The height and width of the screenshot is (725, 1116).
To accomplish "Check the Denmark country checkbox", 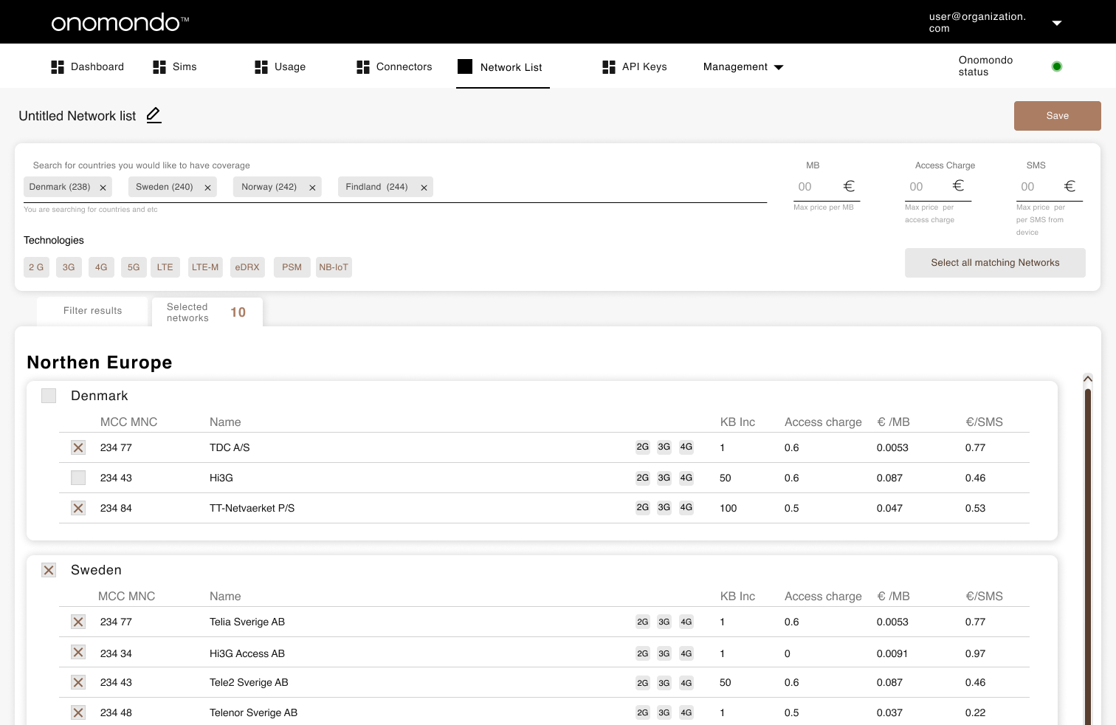I will coord(49,395).
